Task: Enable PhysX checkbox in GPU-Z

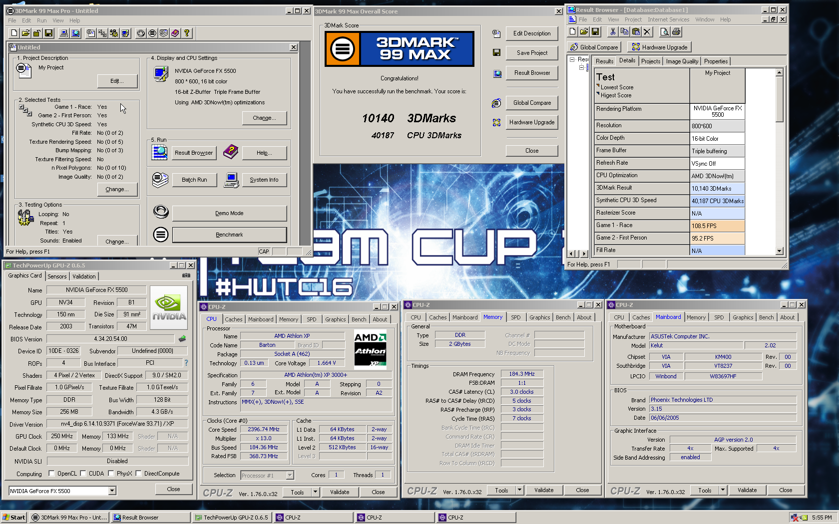Action: [x=111, y=474]
